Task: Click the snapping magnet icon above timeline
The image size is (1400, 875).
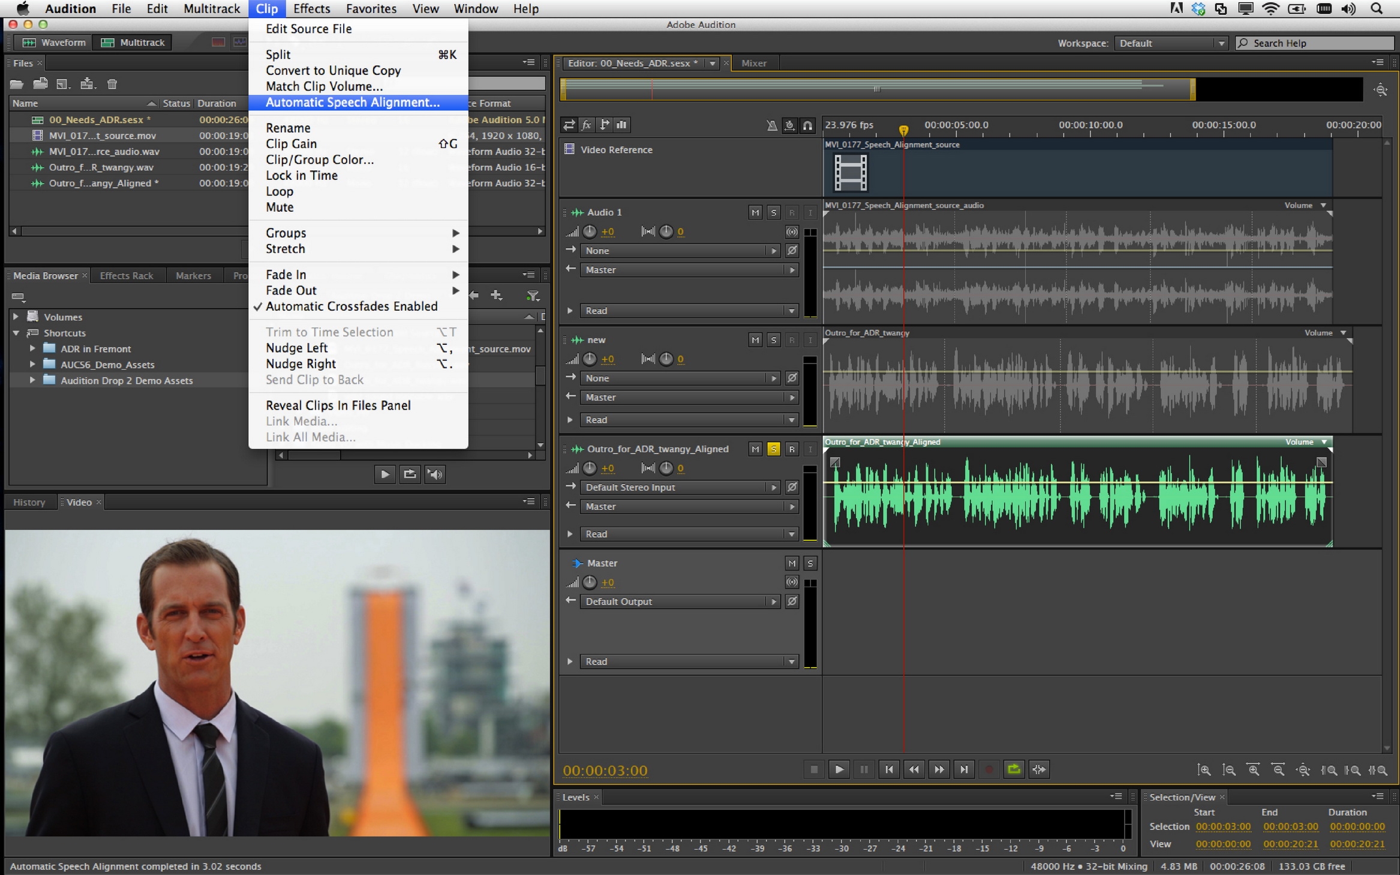Action: tap(807, 125)
